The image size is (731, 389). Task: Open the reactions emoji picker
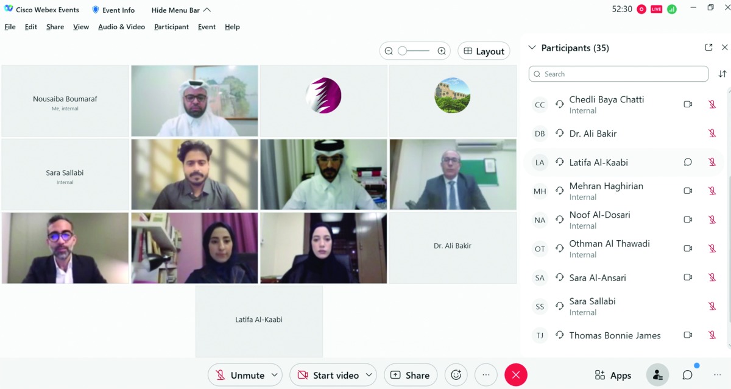point(456,375)
